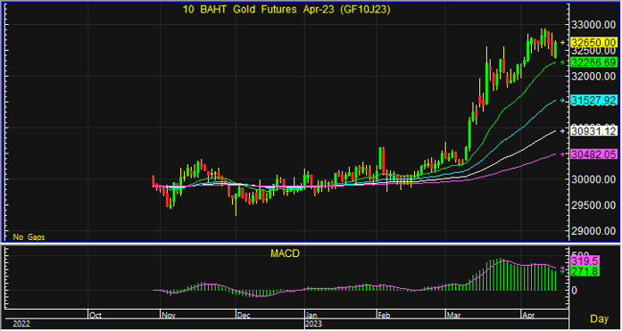Click the No Gaps label
Screen dimensions: 622x331
pyautogui.click(x=29, y=237)
